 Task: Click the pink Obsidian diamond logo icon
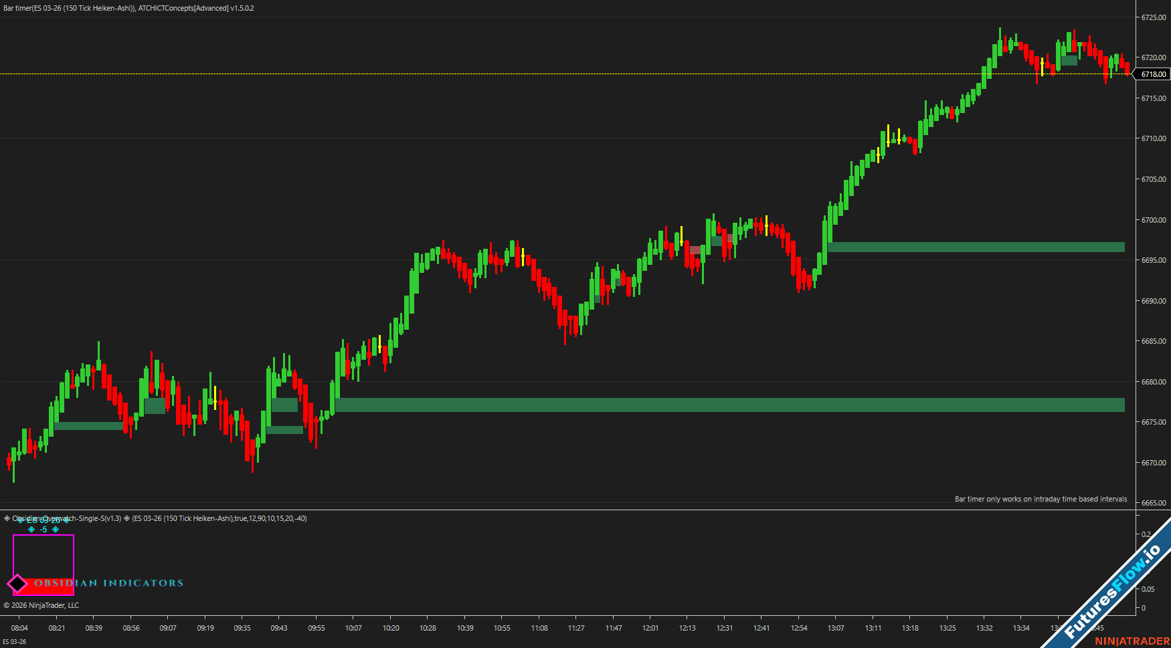coord(17,584)
